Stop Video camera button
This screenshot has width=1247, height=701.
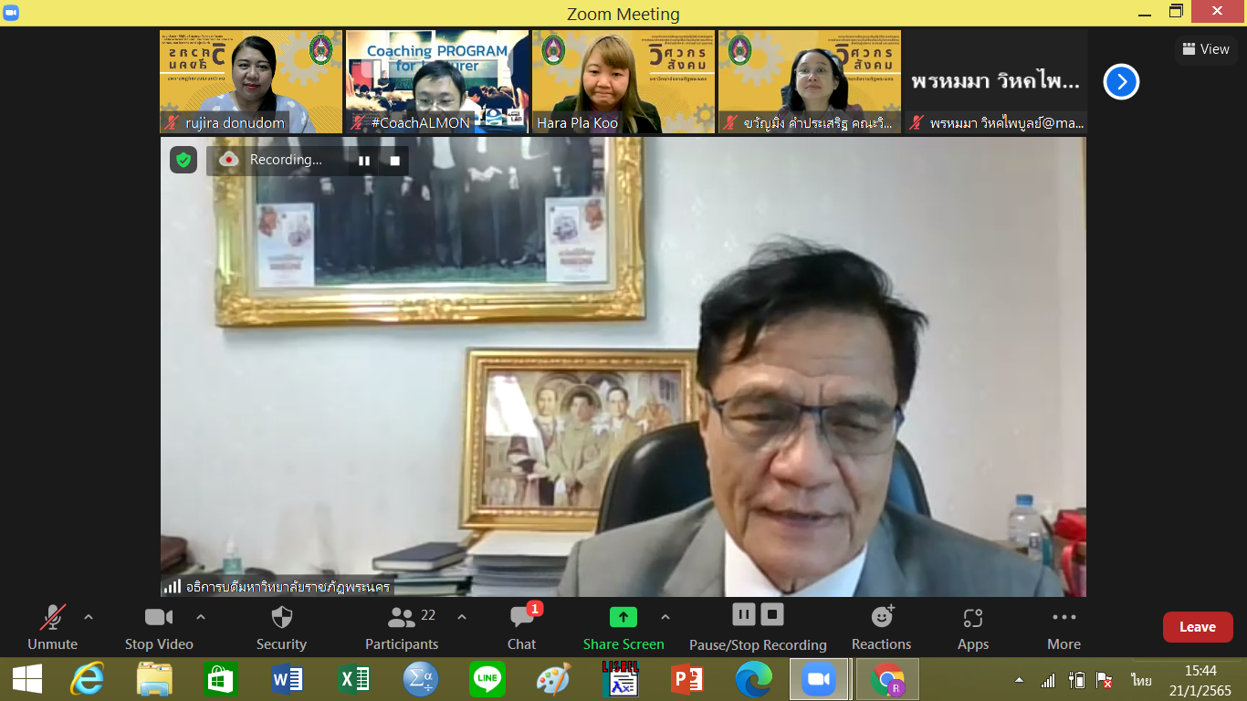[159, 628]
